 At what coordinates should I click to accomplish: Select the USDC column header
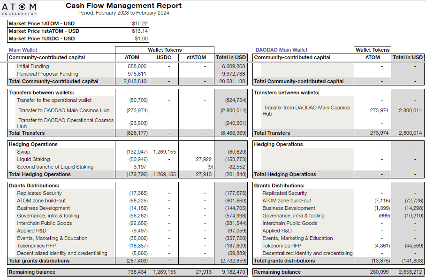(x=164, y=58)
